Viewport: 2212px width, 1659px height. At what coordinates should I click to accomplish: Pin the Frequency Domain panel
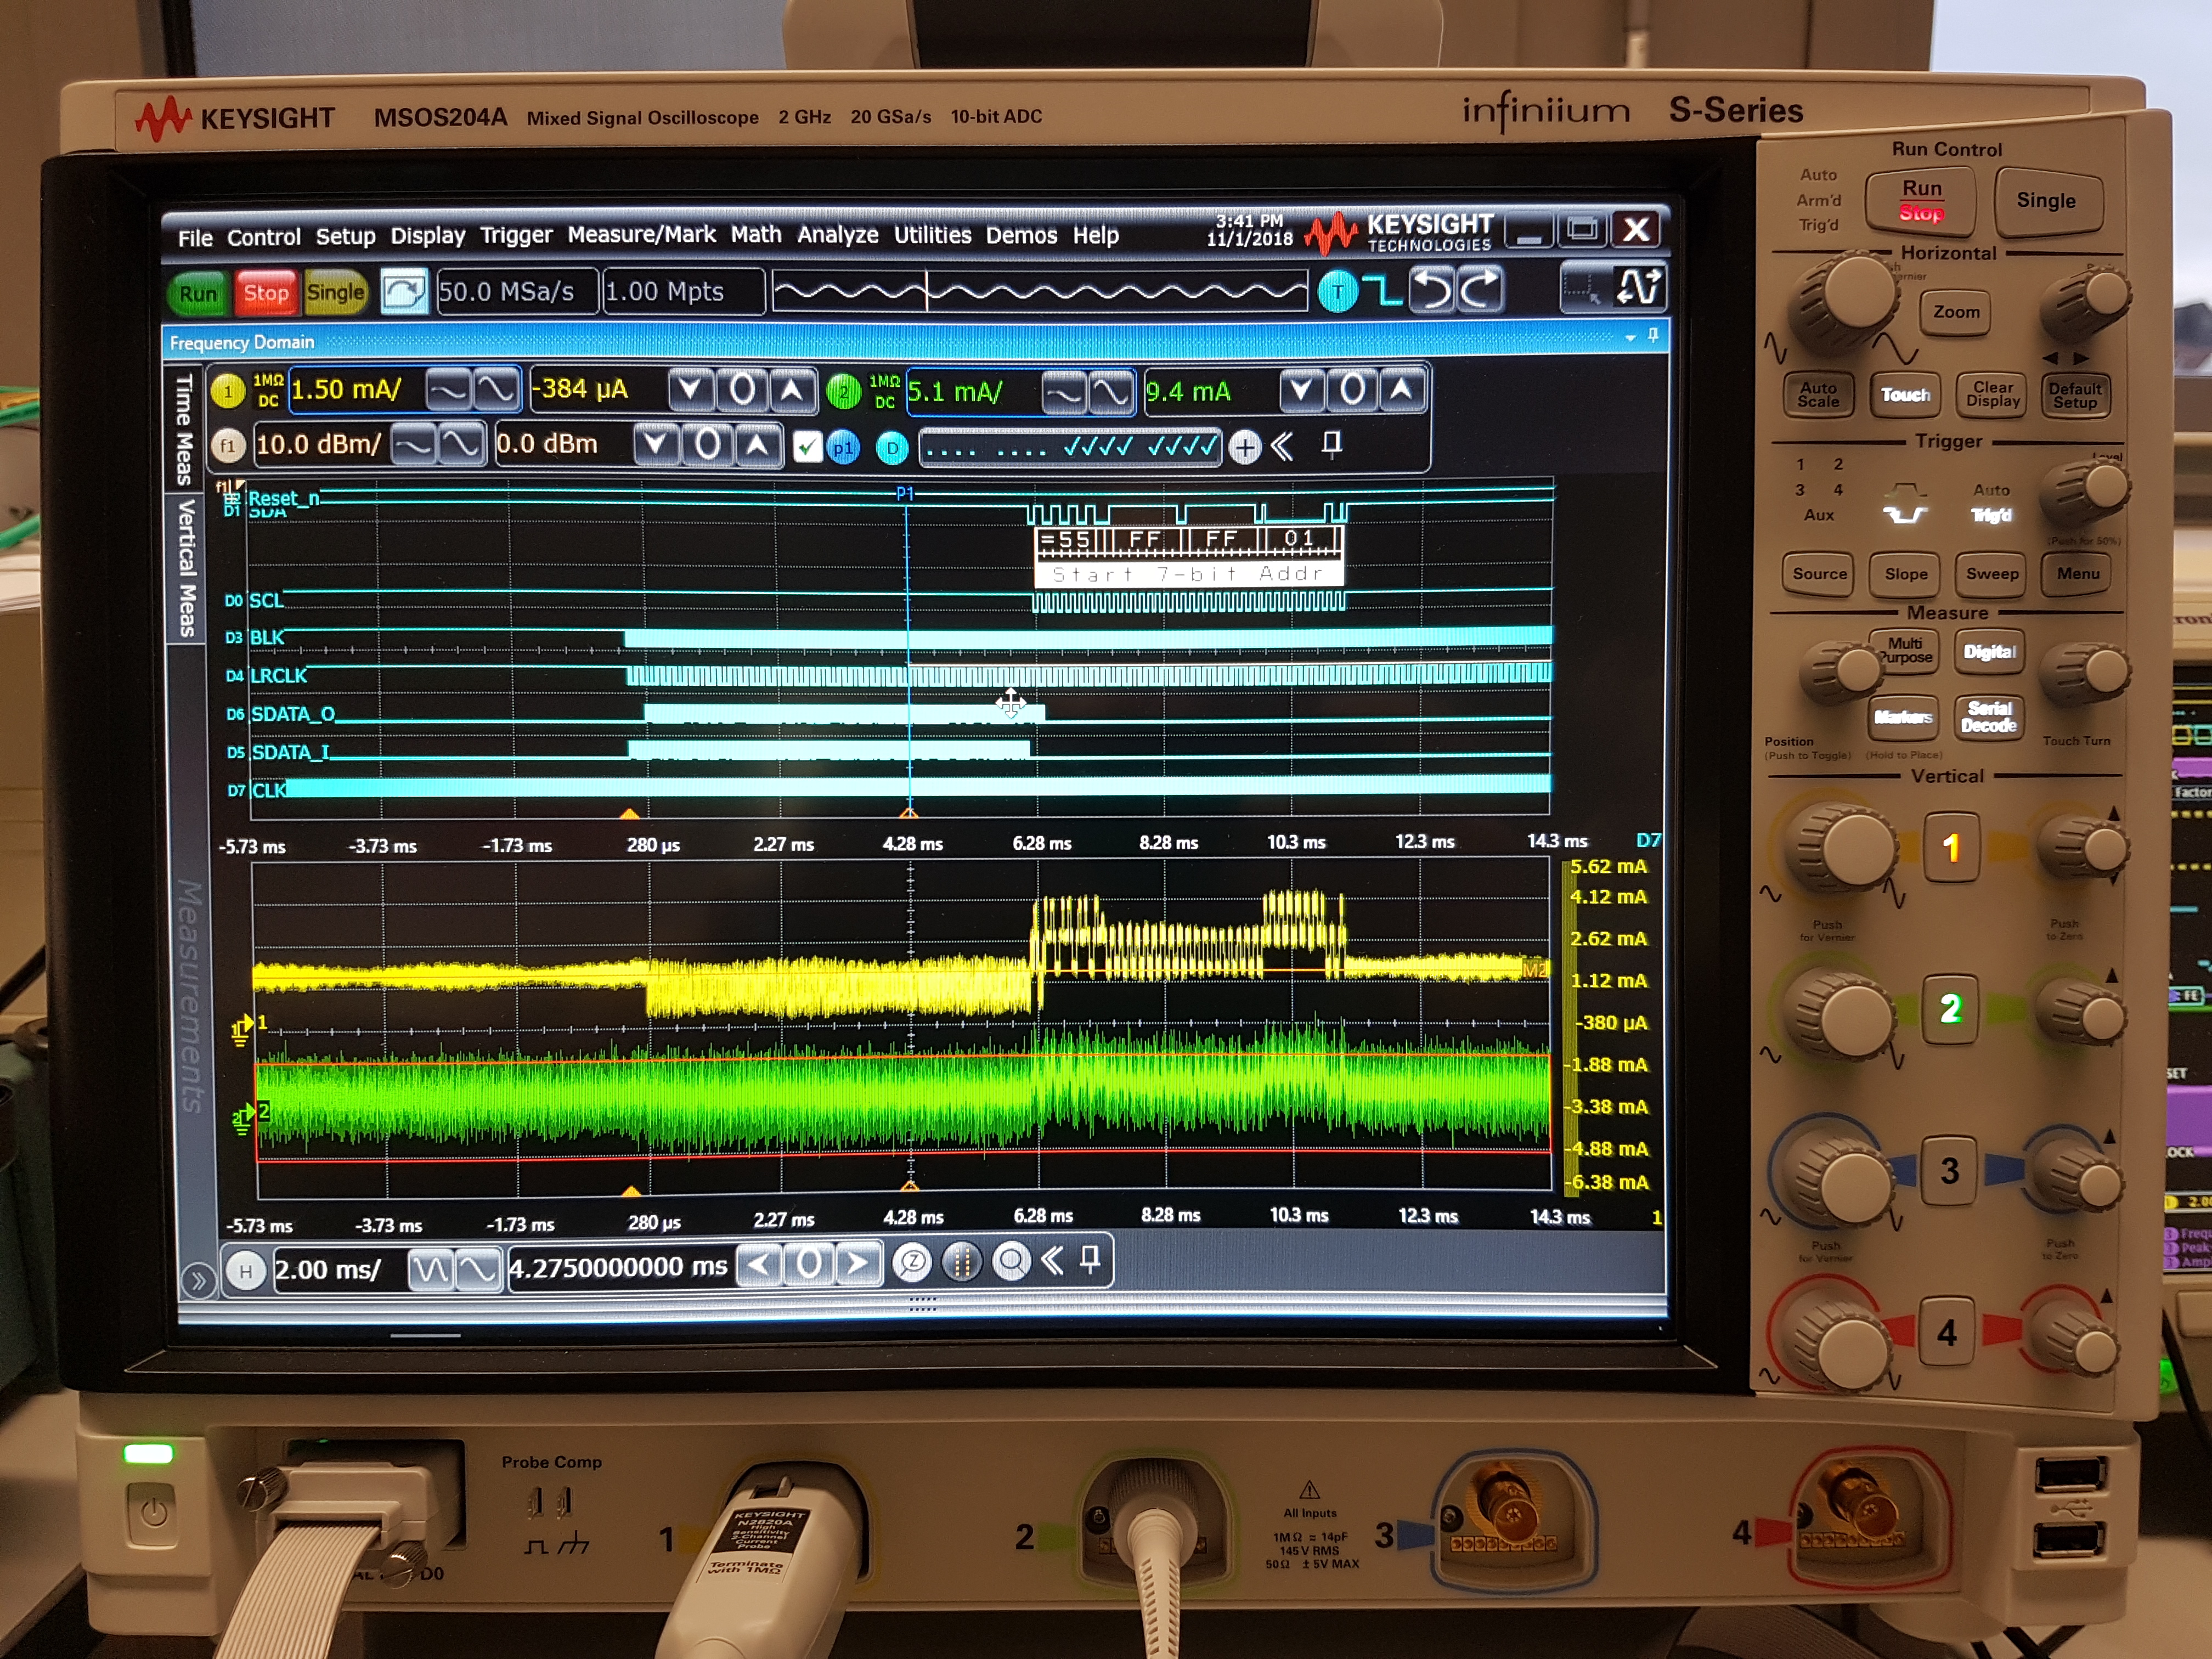click(1653, 336)
